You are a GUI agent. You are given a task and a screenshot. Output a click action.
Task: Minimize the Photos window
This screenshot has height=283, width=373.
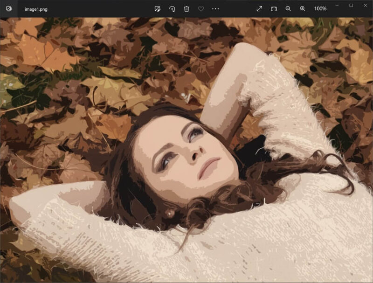coord(337,5)
